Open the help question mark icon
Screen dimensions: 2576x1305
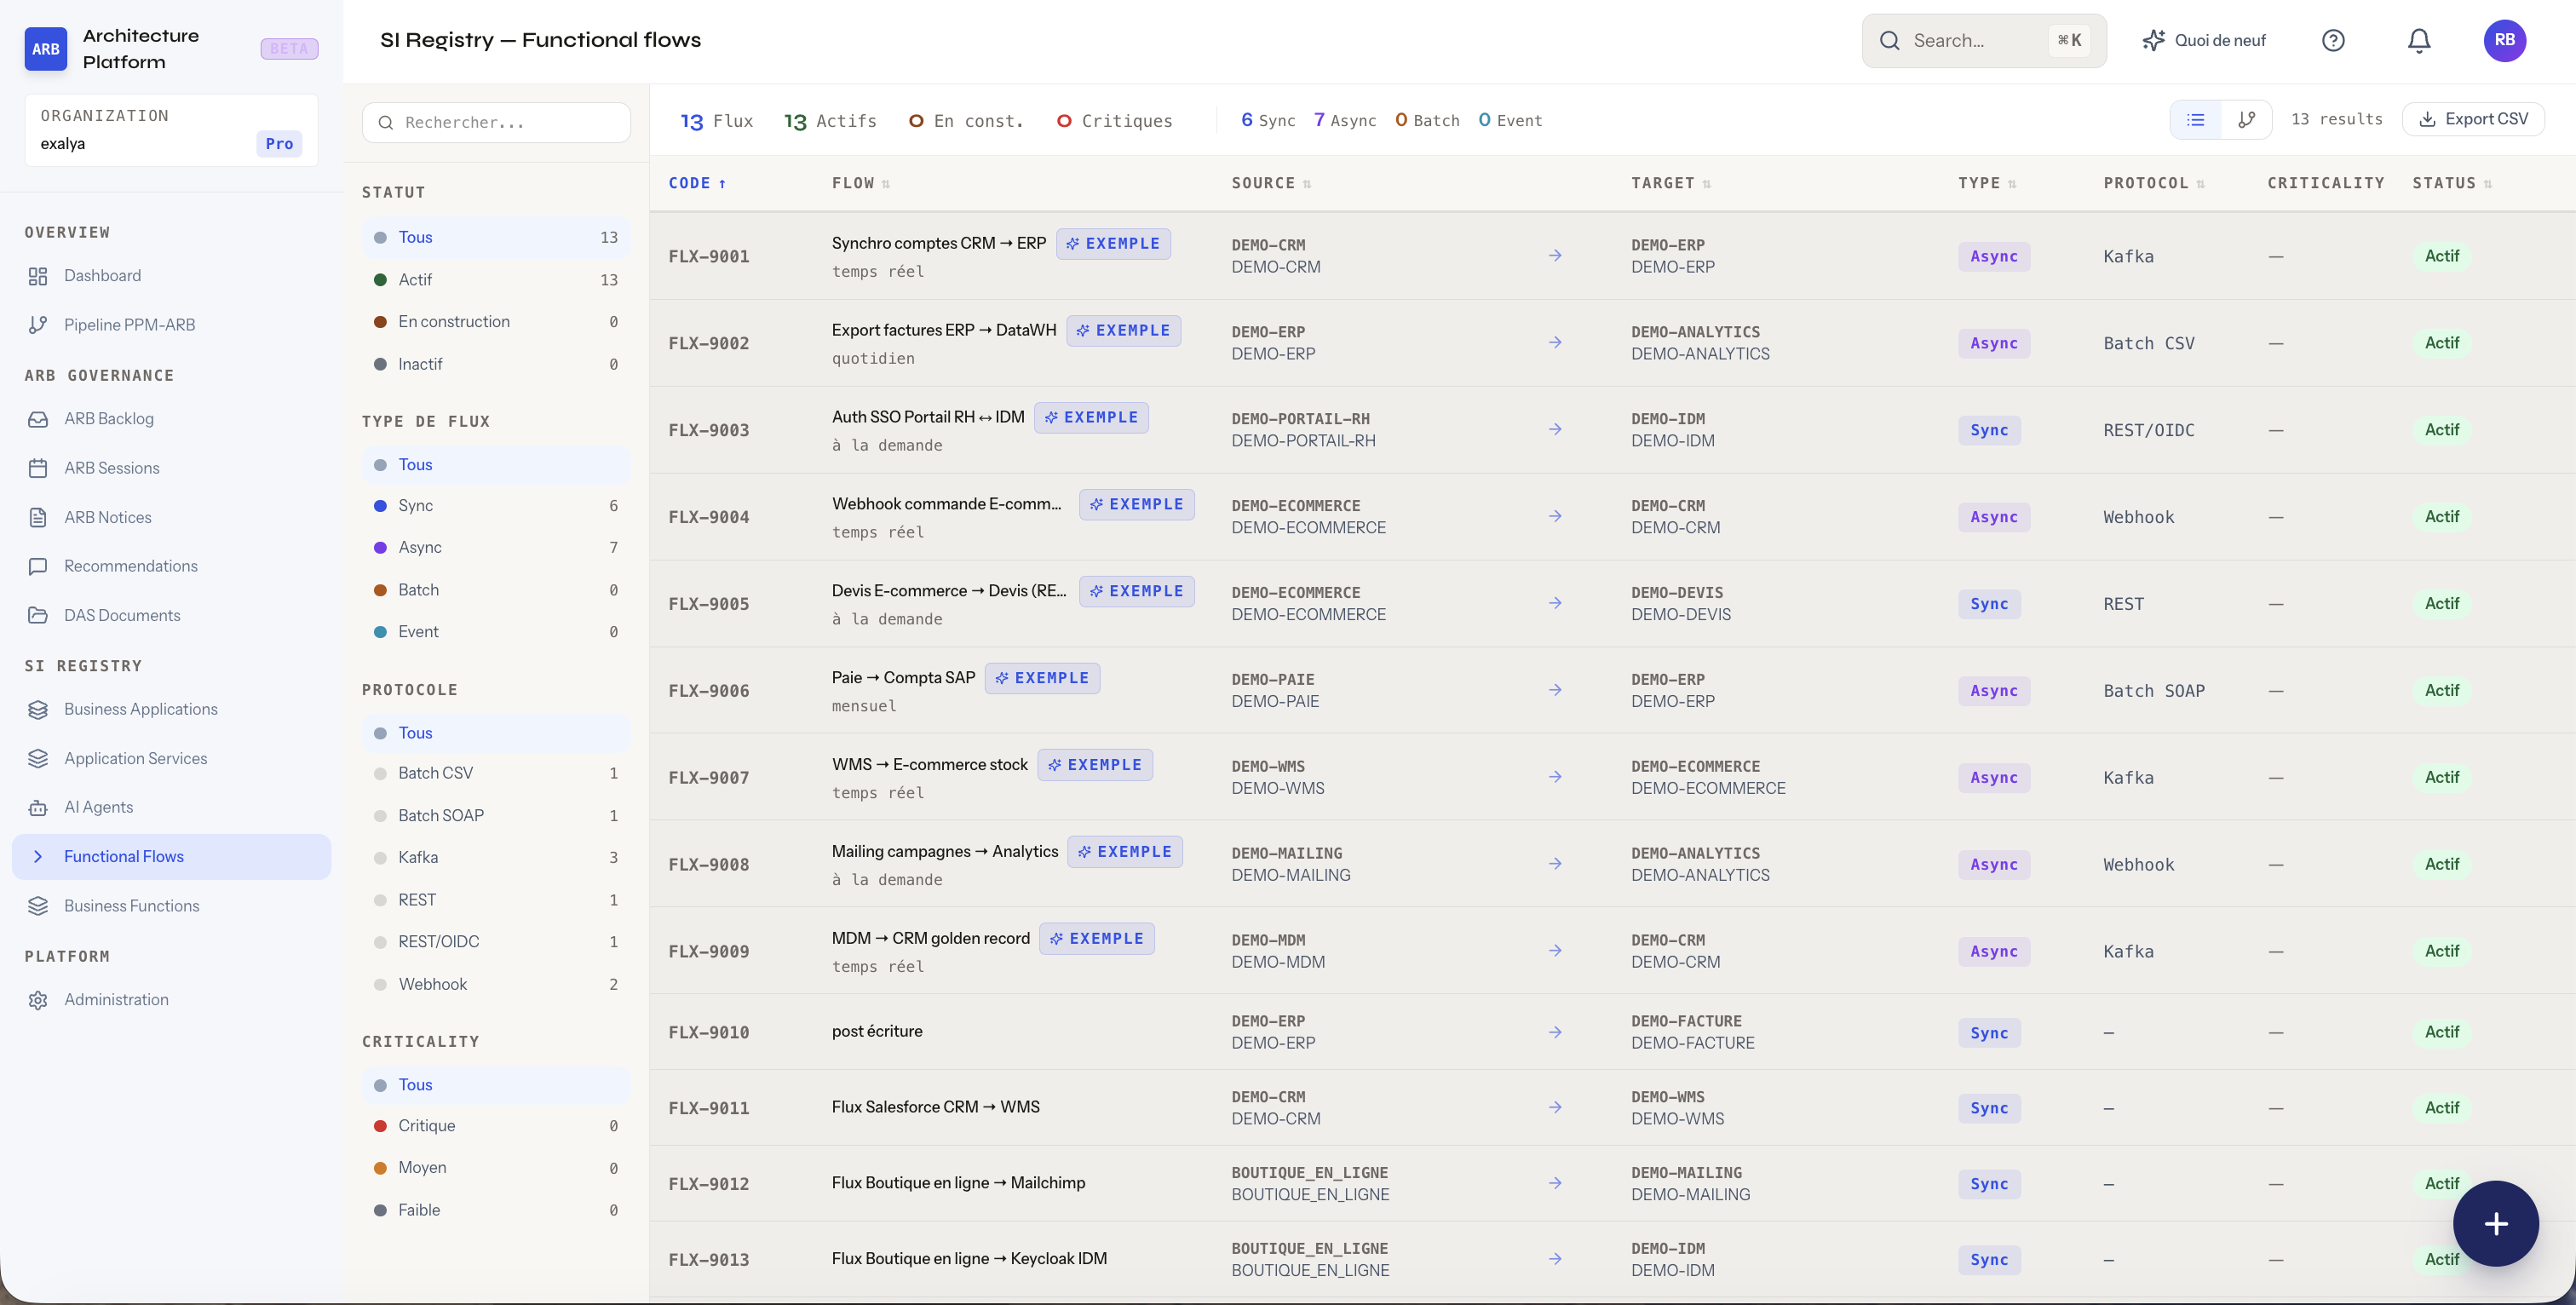(2333, 40)
